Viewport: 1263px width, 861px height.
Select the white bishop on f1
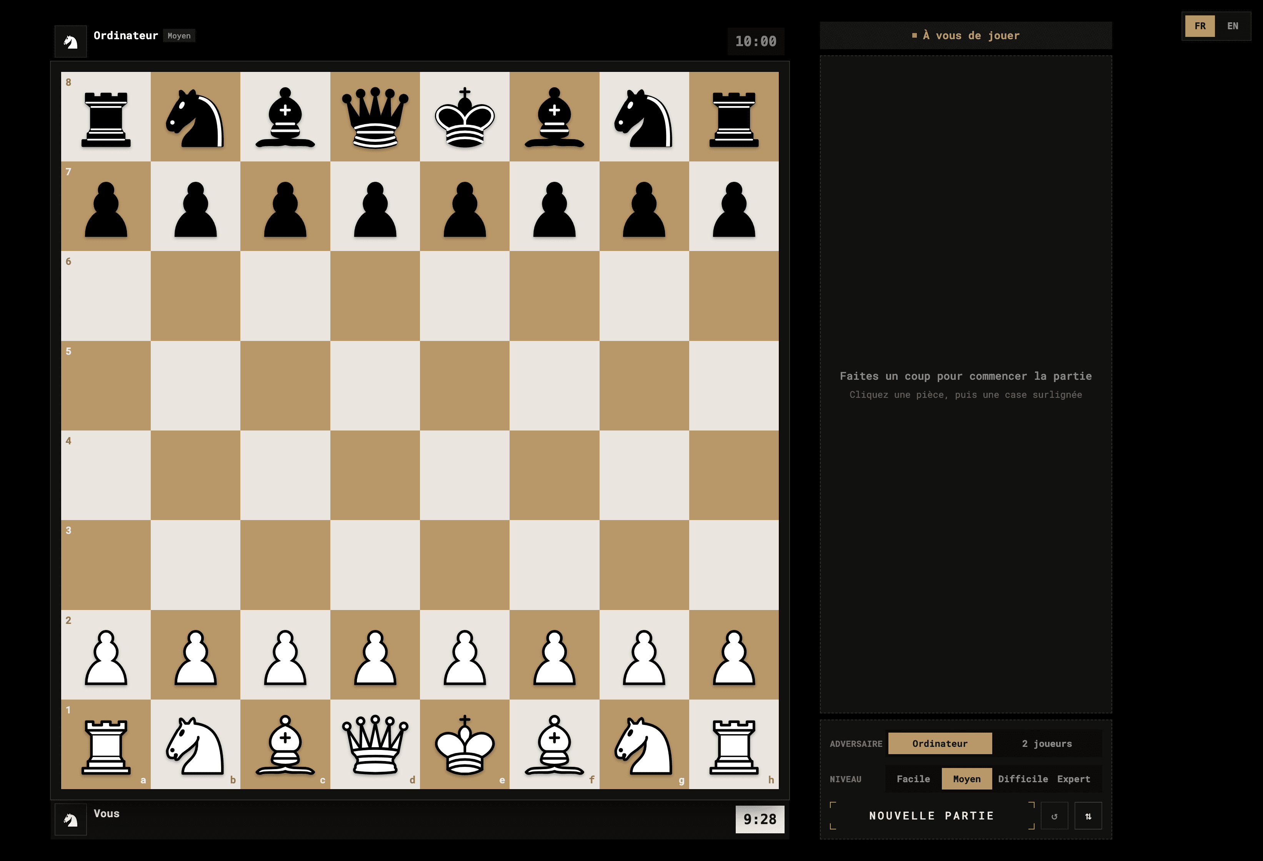coord(554,744)
